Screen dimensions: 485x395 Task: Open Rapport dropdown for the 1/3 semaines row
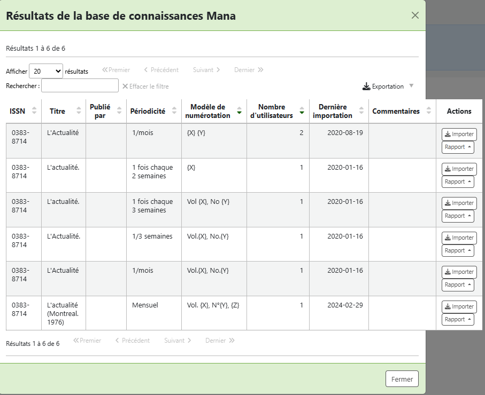tap(458, 251)
